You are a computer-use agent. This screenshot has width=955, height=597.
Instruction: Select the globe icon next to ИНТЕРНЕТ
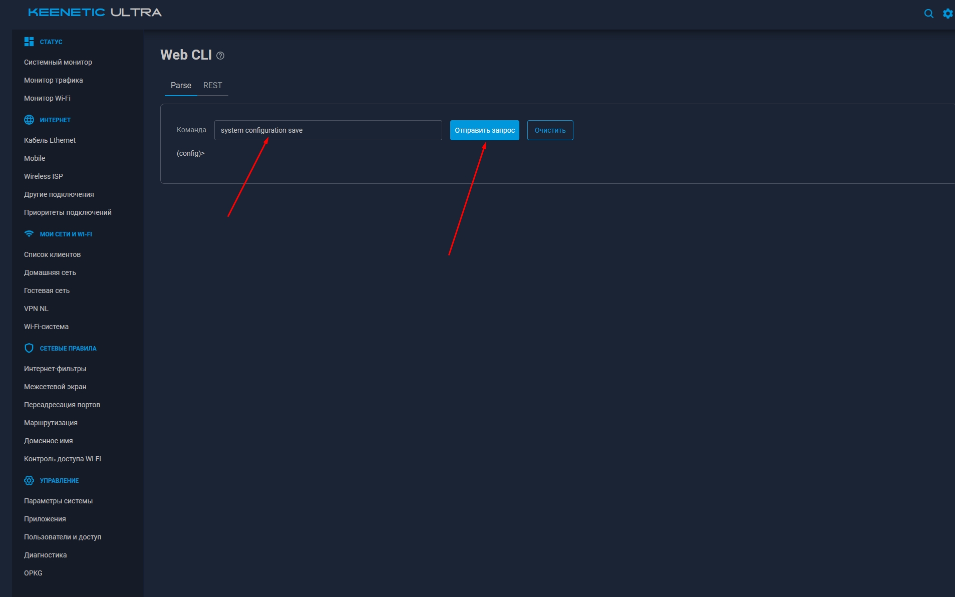[x=29, y=120]
